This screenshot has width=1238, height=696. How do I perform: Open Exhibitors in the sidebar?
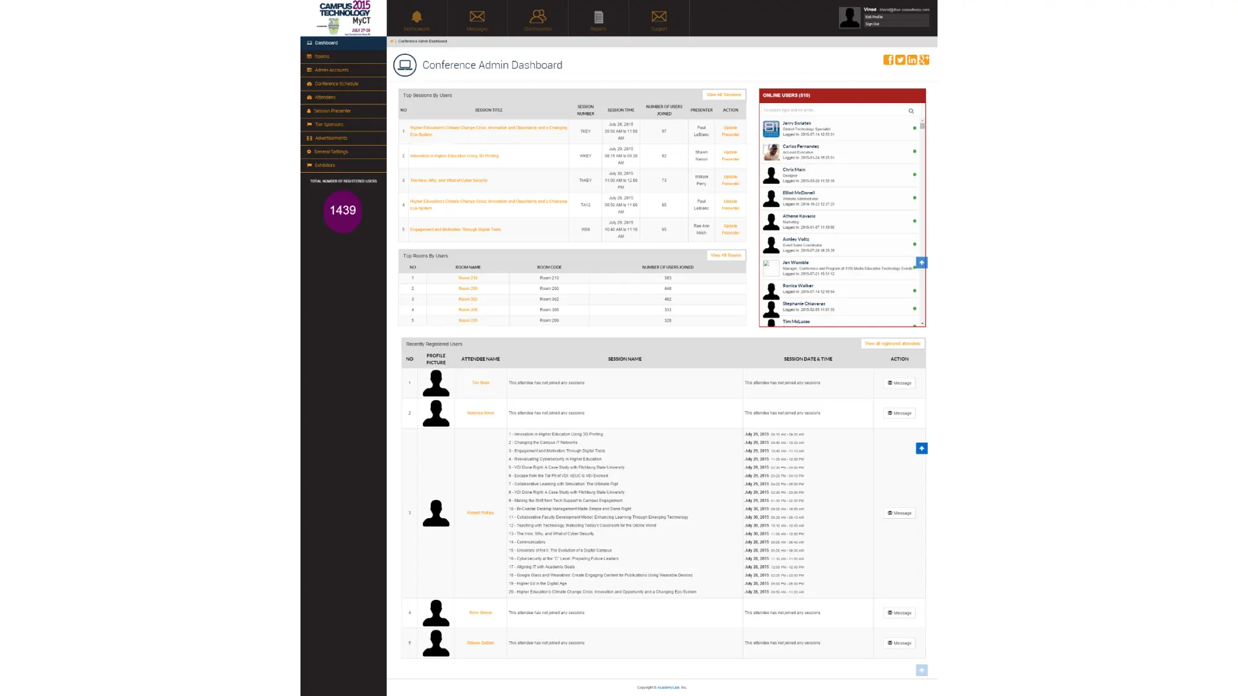(343, 166)
